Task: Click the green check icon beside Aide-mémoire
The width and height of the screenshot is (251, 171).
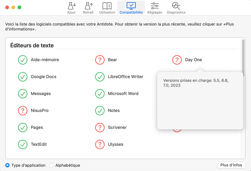Action: [23, 60]
